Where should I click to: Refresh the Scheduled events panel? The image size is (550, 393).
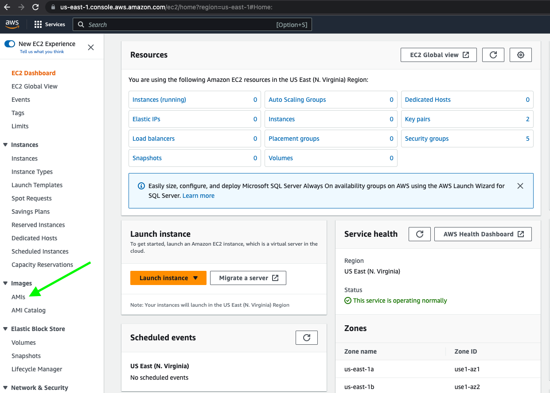(x=306, y=338)
